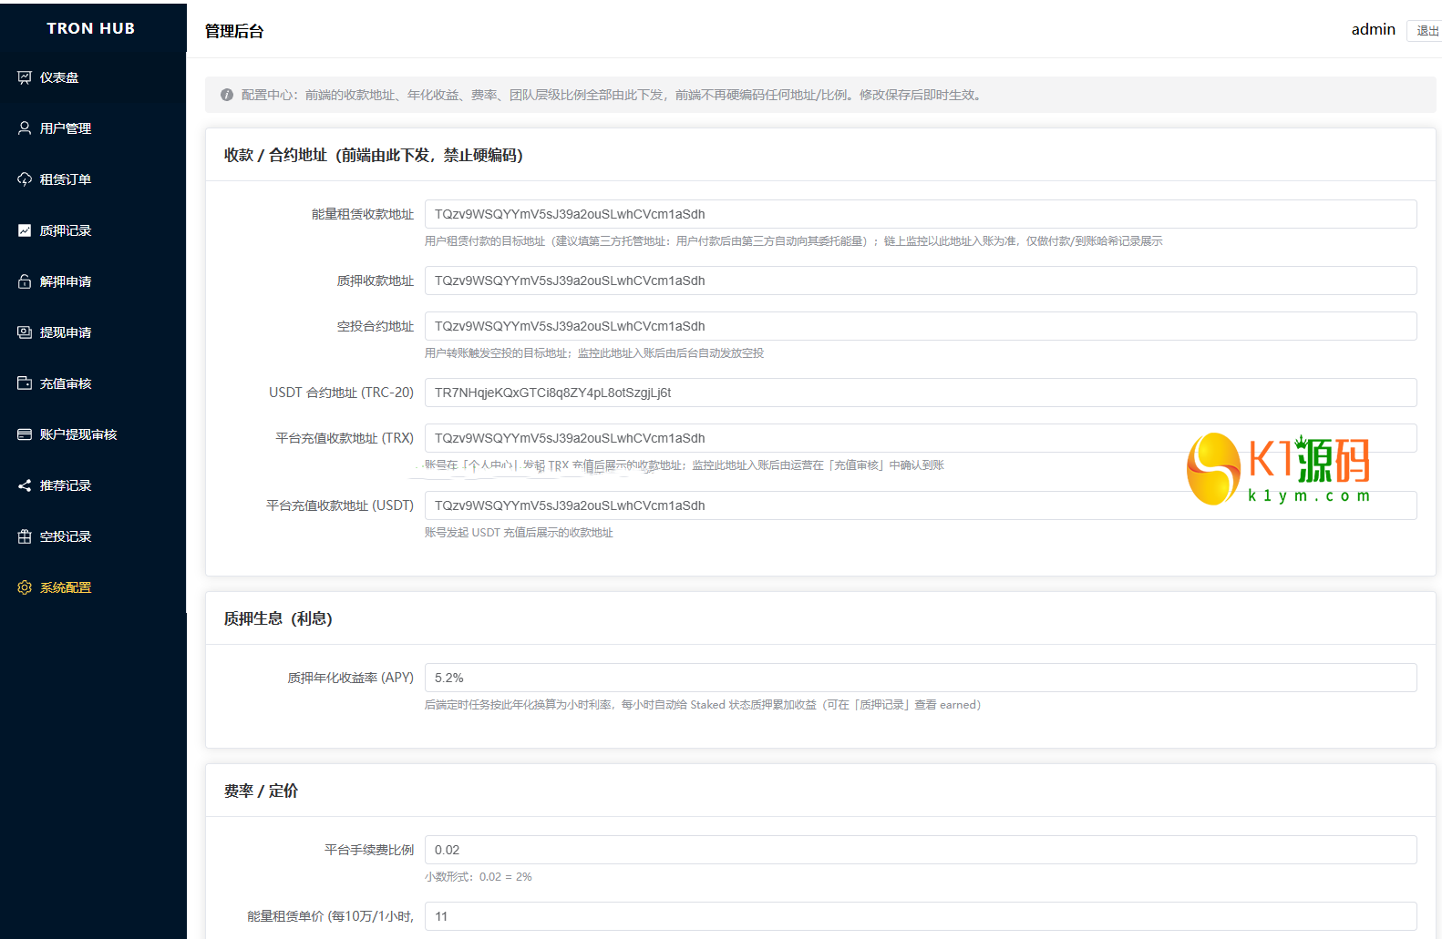The height and width of the screenshot is (939, 1442).
Task: Click the 质押记录 chart icon
Action: (25, 230)
